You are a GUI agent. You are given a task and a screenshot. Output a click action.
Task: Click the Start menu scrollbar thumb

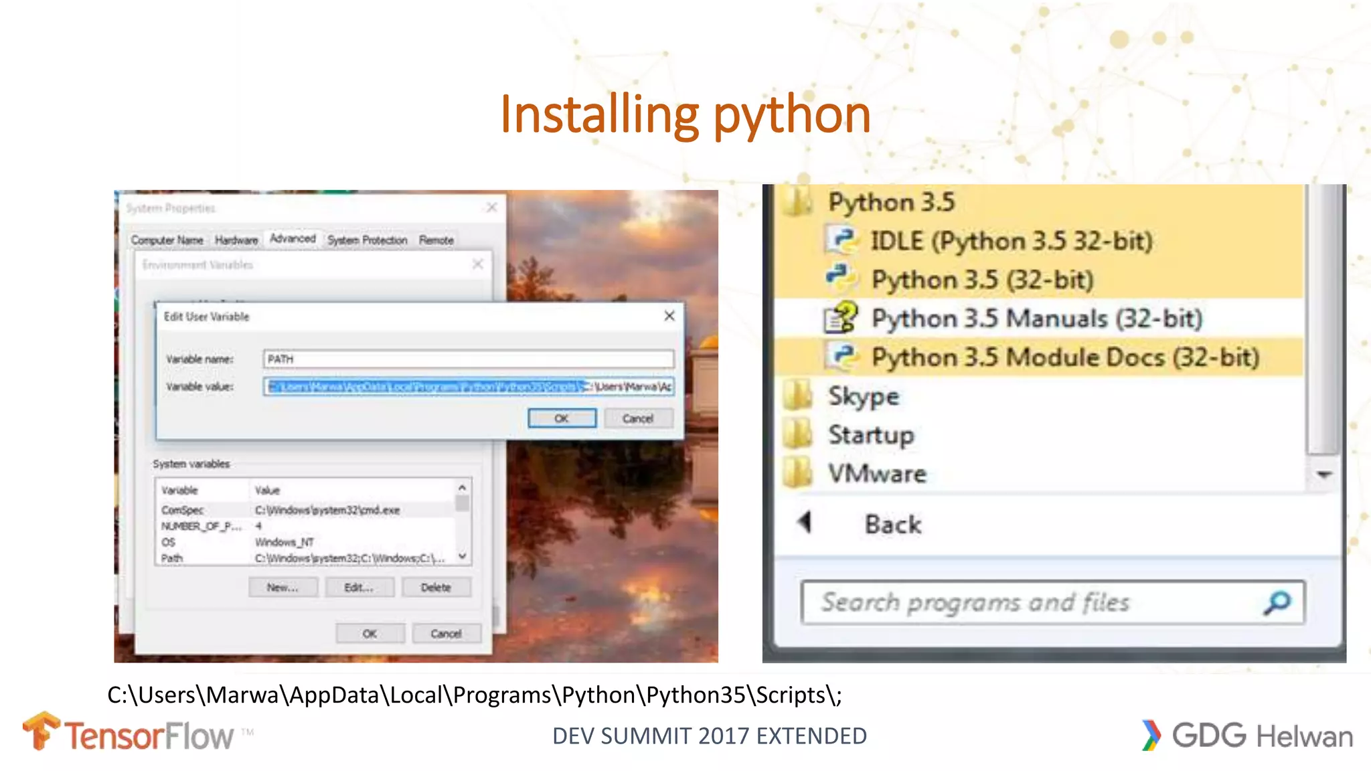(x=1323, y=320)
